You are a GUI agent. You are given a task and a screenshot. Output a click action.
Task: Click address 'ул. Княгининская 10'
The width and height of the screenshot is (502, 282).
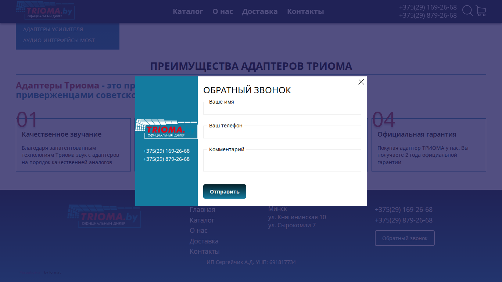click(297, 217)
